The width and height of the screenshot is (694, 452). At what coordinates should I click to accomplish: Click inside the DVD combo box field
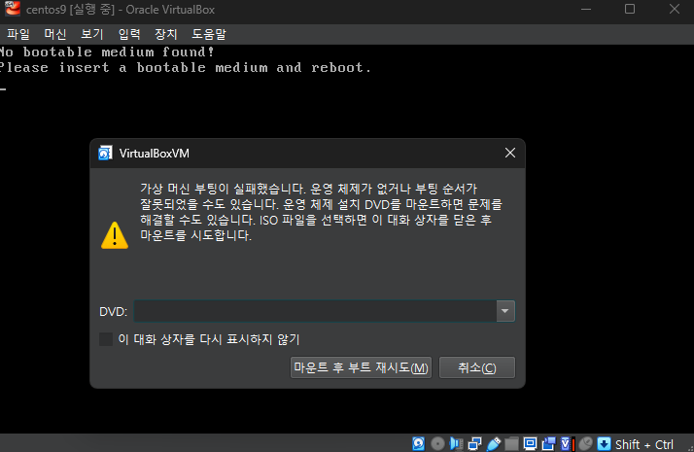[315, 311]
